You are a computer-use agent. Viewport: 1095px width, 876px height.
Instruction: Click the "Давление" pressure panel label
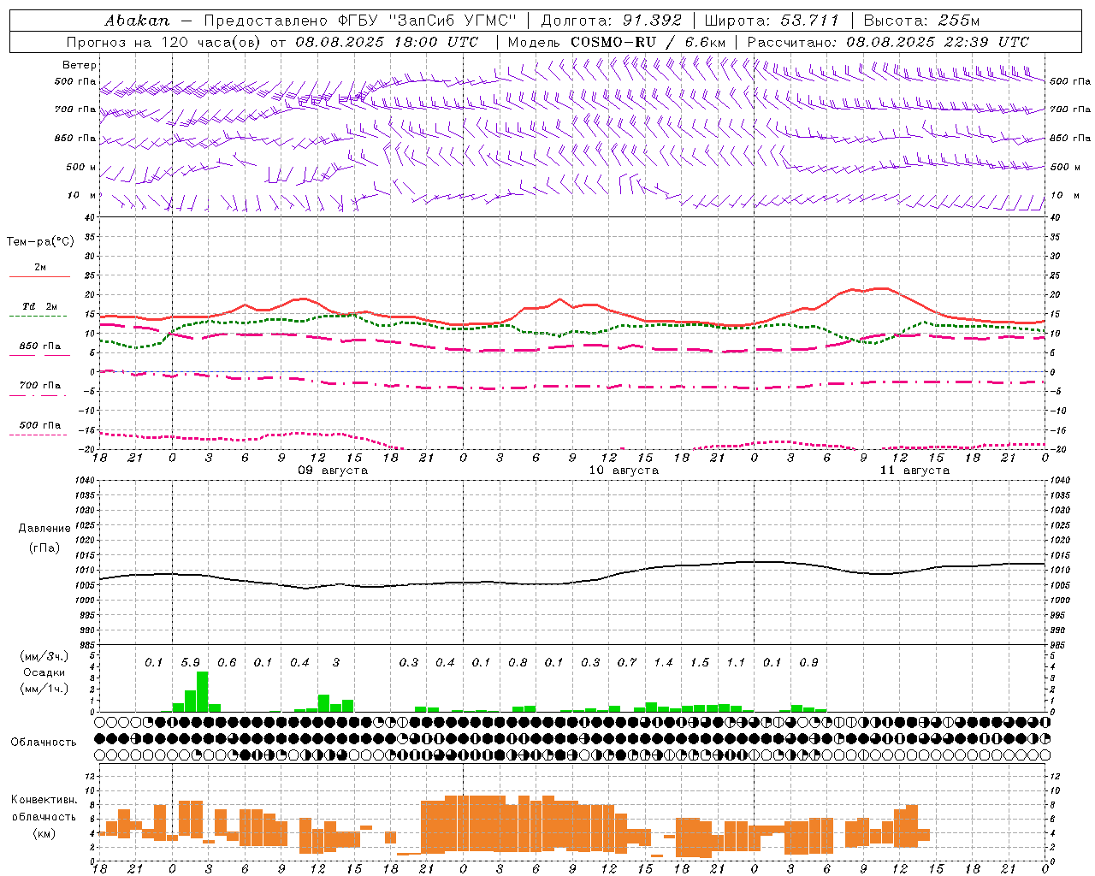[43, 529]
